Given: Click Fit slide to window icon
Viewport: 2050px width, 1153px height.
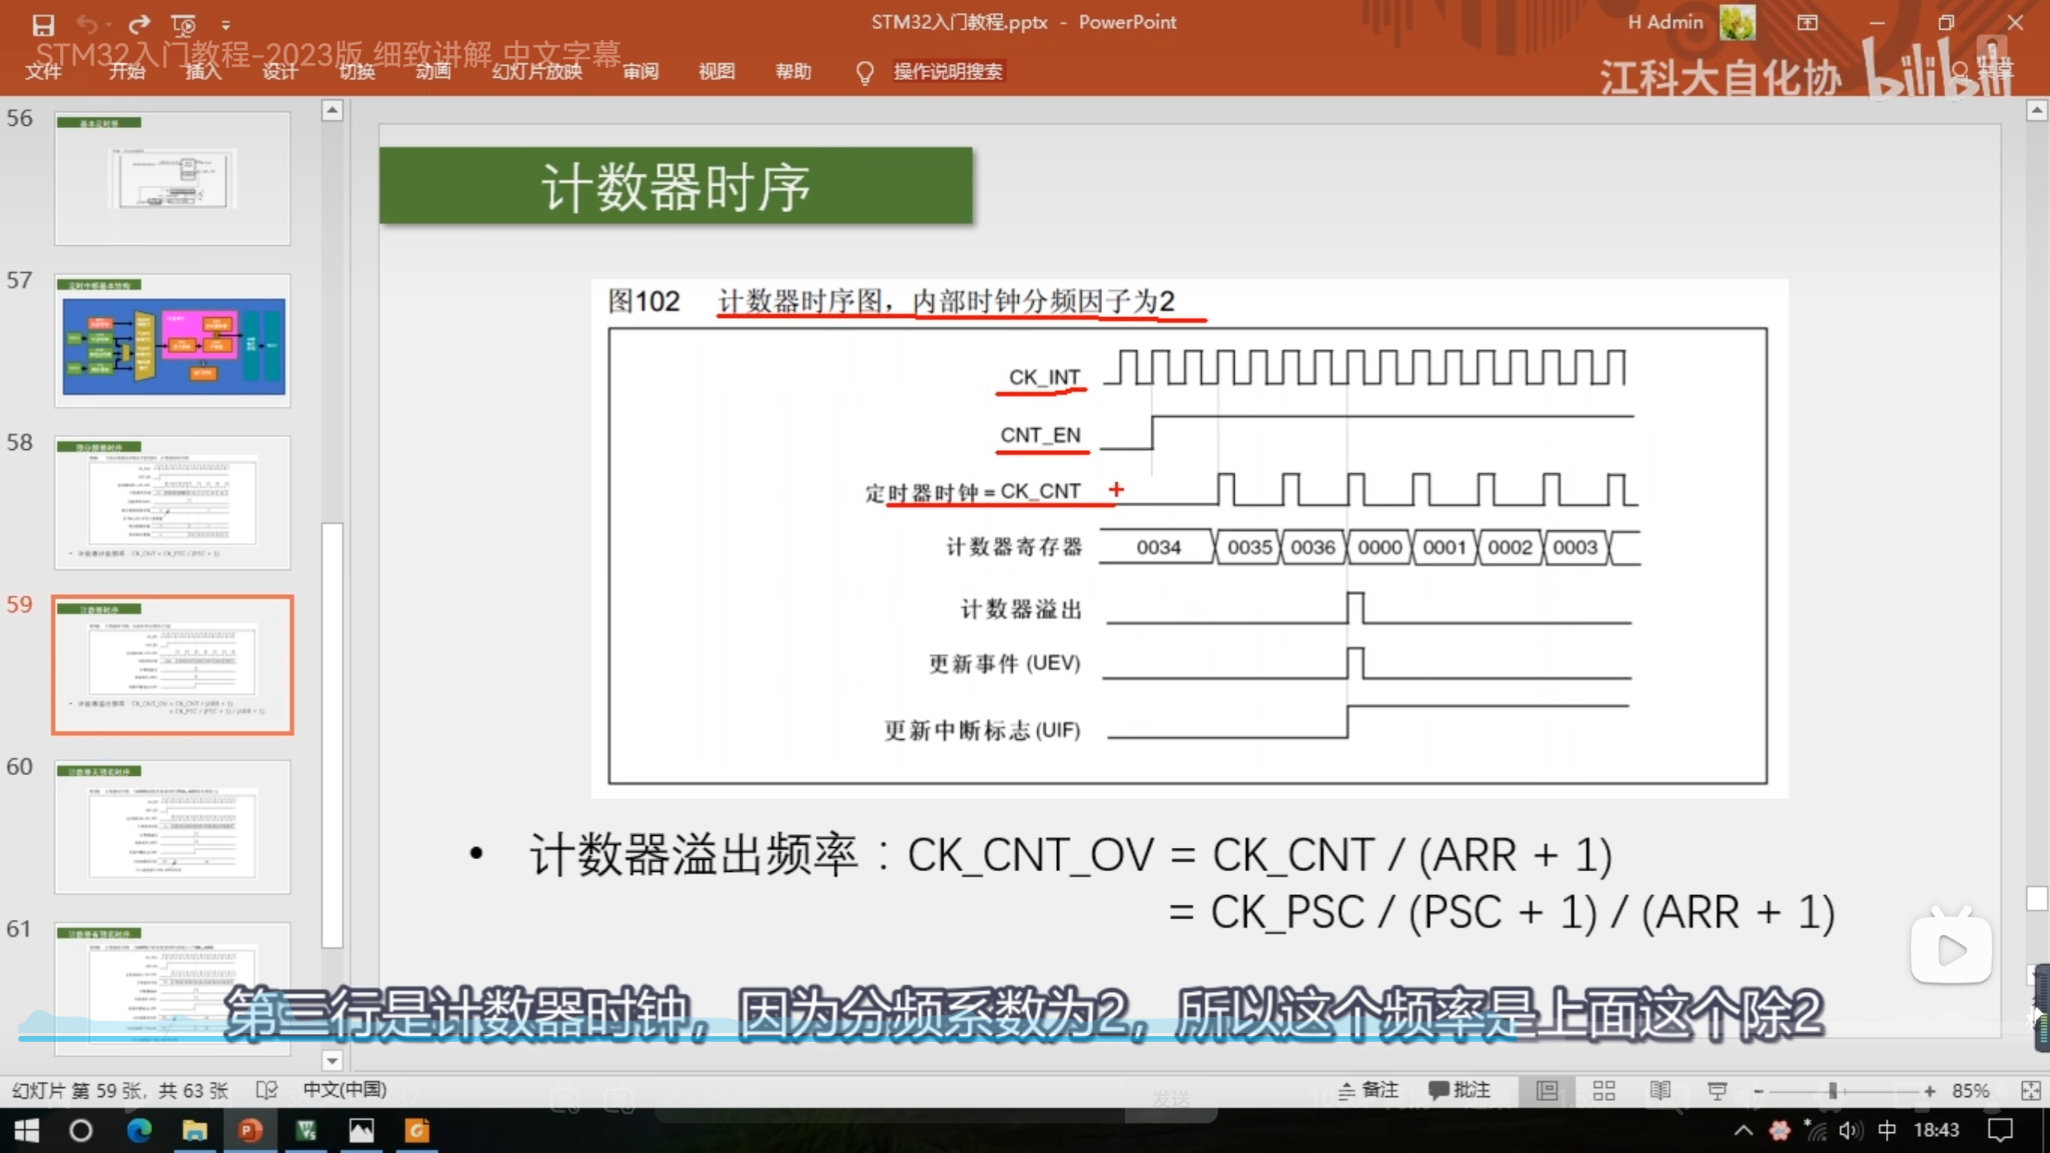Looking at the screenshot, I should click(2031, 1091).
